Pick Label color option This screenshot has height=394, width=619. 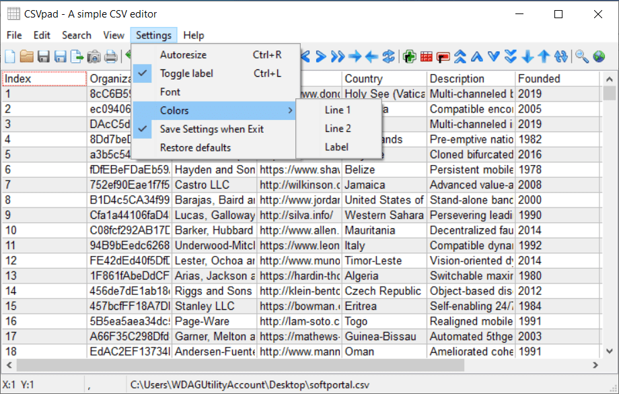(338, 147)
